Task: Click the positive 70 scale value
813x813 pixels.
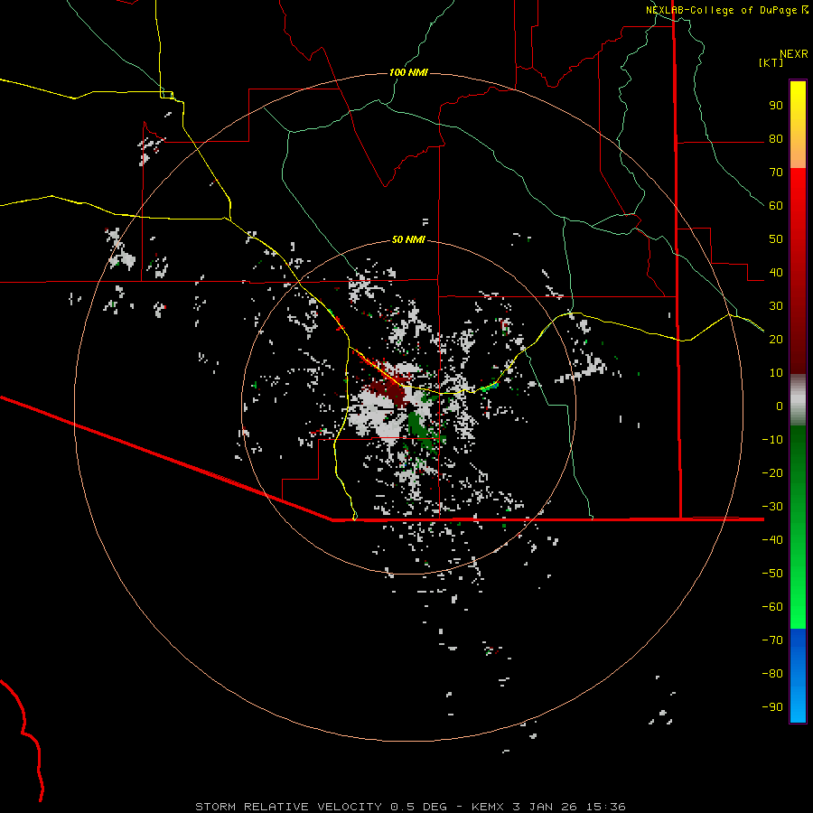Action: coord(776,173)
